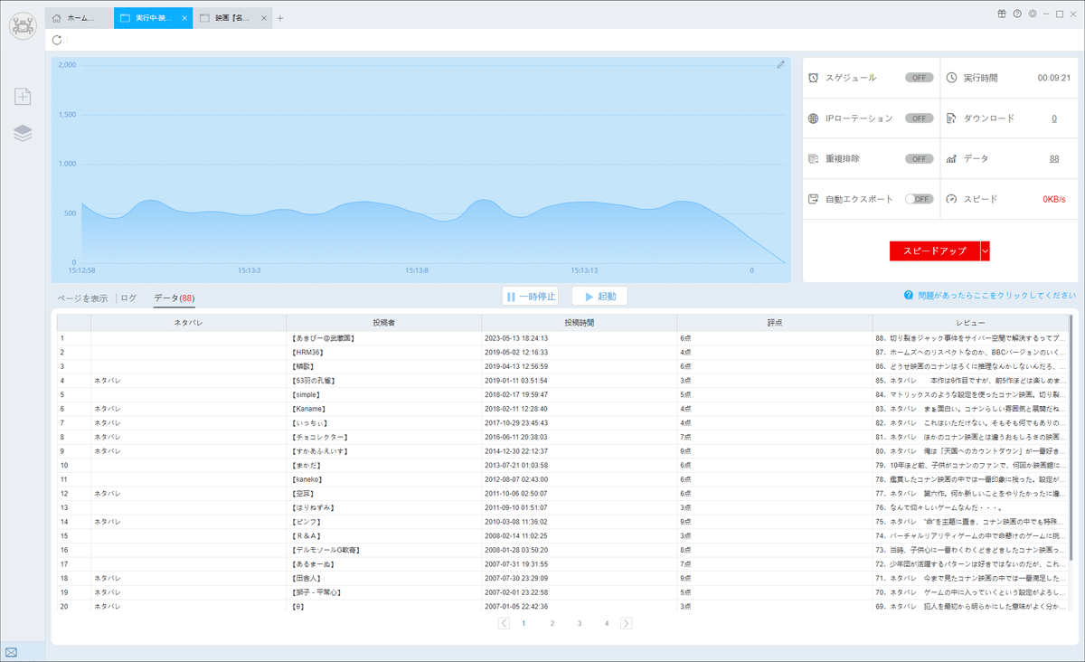Viewport: 1085px width, 662px height.
Task: Open the ダウンロード count link 0
Action: coord(1054,118)
